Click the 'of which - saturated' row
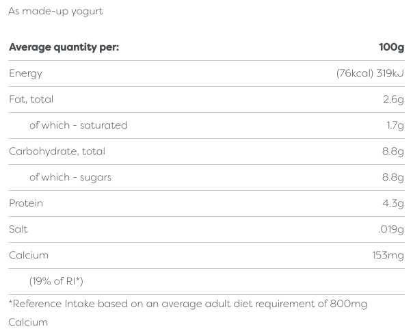This screenshot has height=329, width=413. (x=78, y=125)
